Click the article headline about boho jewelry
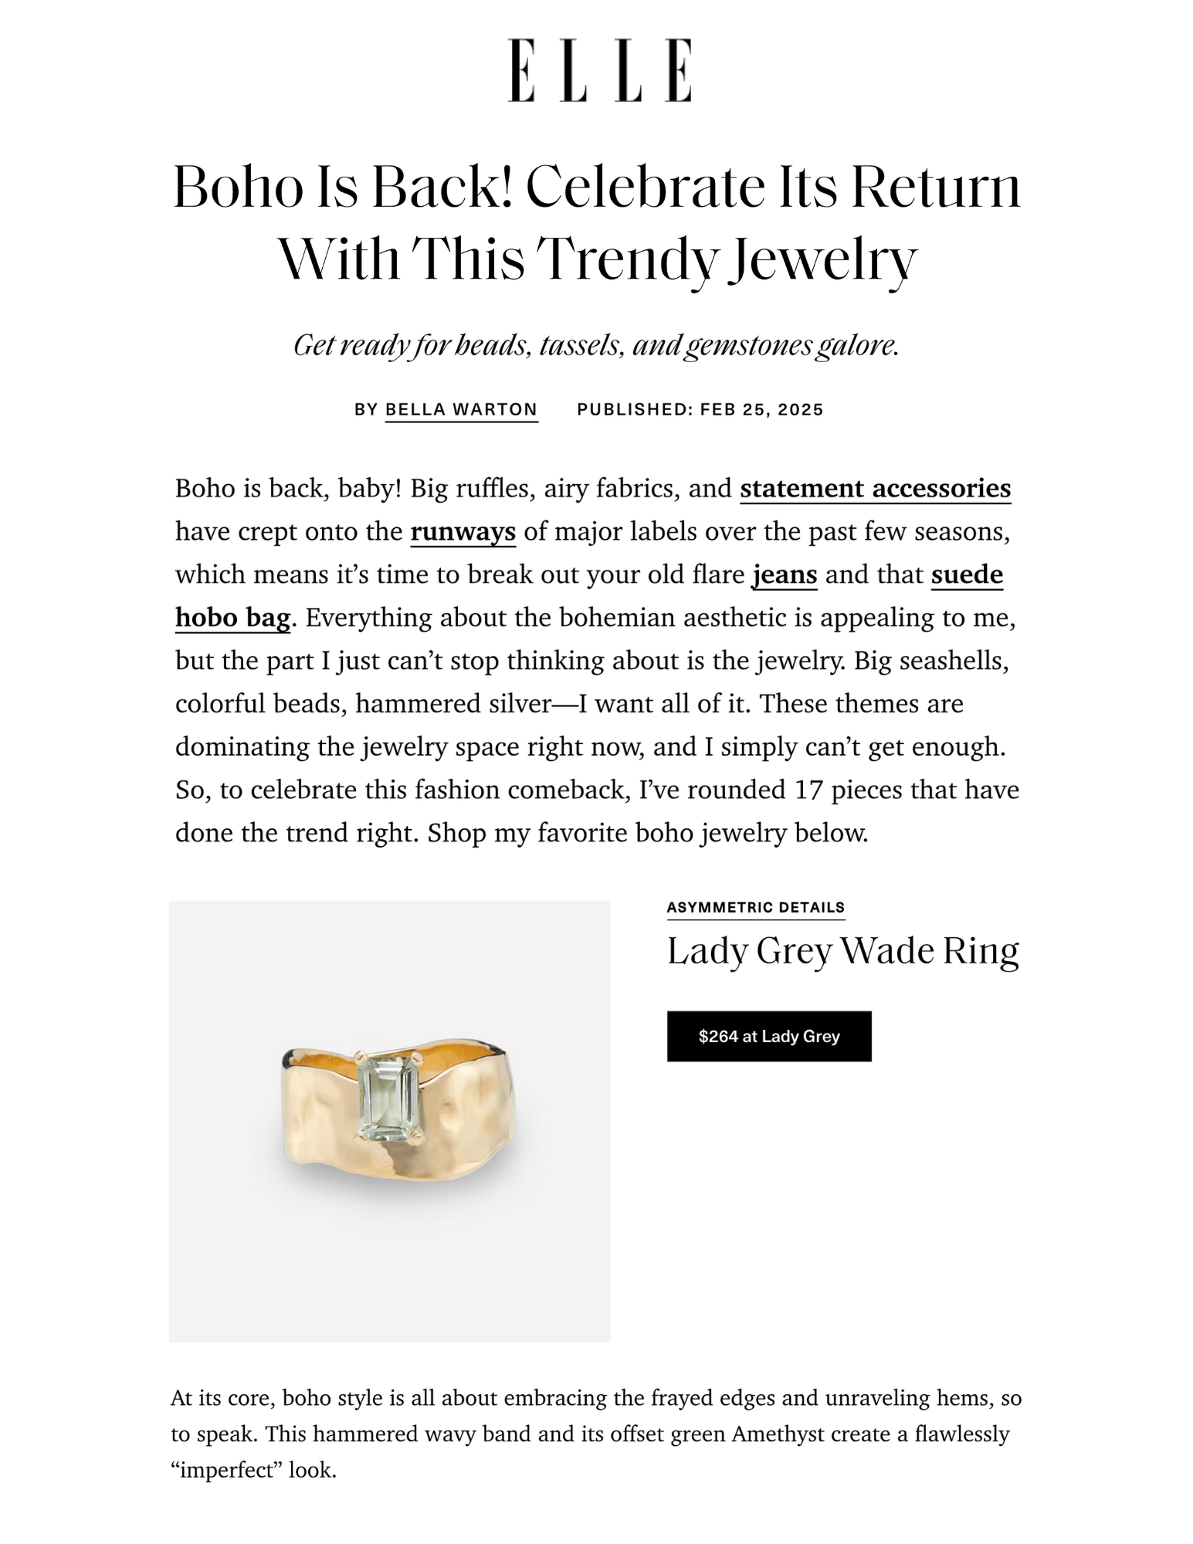The image size is (1193, 1544). (596, 222)
